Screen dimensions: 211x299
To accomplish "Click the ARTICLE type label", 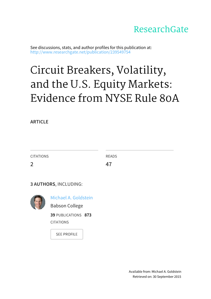I will (39, 122).
